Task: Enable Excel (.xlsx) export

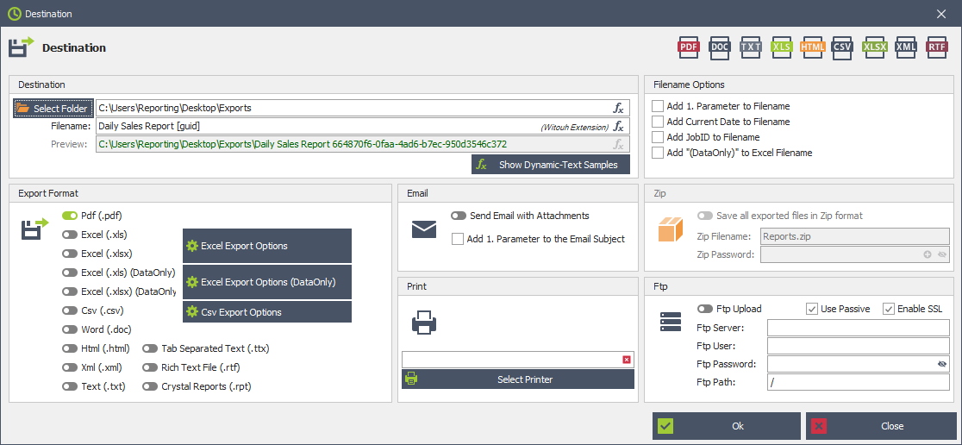Action: pos(70,254)
